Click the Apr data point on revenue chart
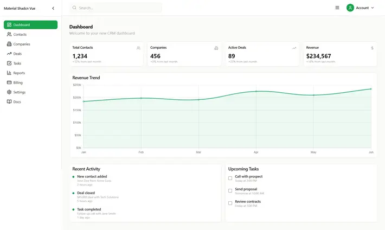Image resolution: width=385 pixels, height=230 pixels. (256, 92)
